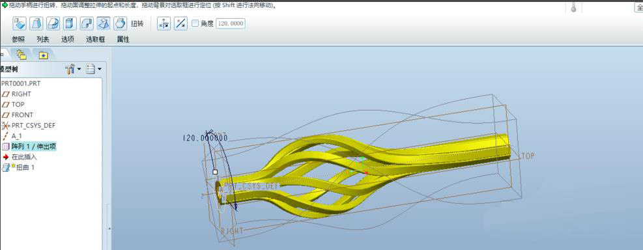643x250 pixels.
Task: Open the 参照 panel tab
Action: click(x=18, y=39)
